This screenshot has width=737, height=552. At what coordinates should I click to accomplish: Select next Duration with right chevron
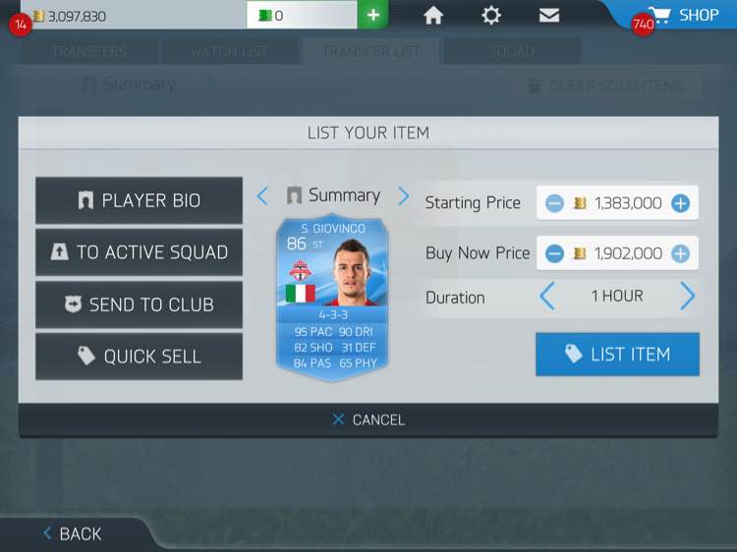[x=687, y=296]
